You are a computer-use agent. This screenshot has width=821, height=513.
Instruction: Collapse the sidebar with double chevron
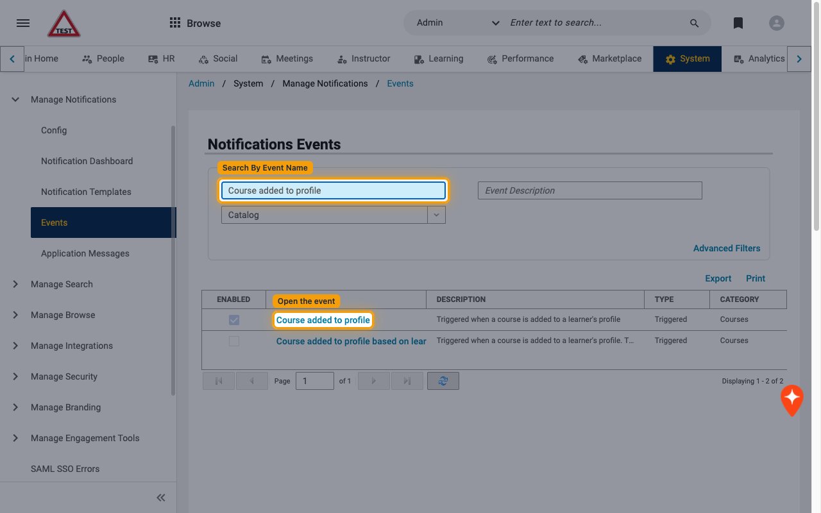[x=161, y=498]
